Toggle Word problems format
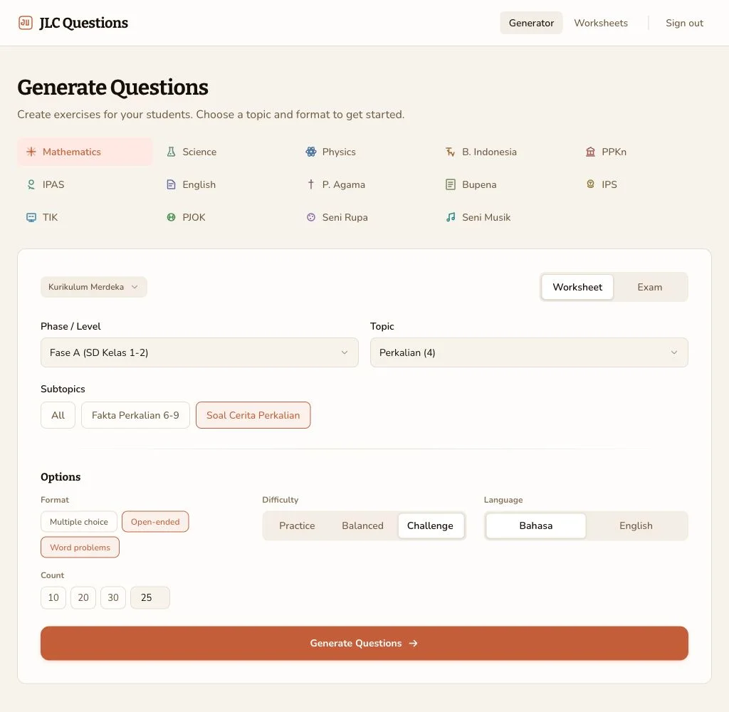 click(80, 548)
